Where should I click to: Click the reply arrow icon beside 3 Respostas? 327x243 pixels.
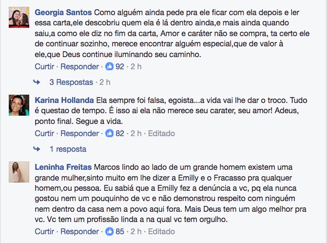(x=37, y=82)
